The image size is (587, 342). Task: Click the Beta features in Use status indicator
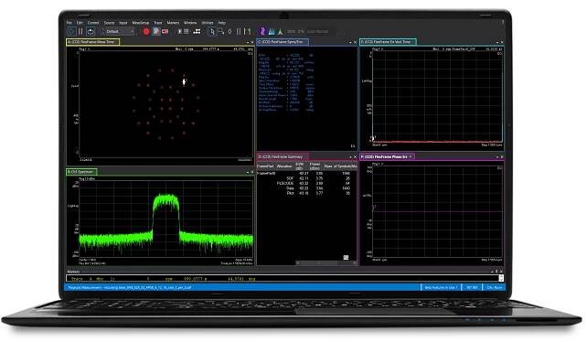click(x=441, y=287)
